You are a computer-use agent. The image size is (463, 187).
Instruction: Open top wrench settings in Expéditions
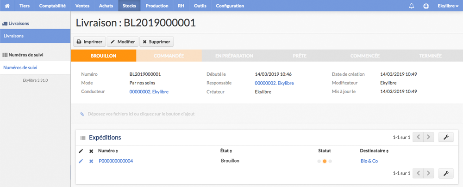[x=446, y=137]
